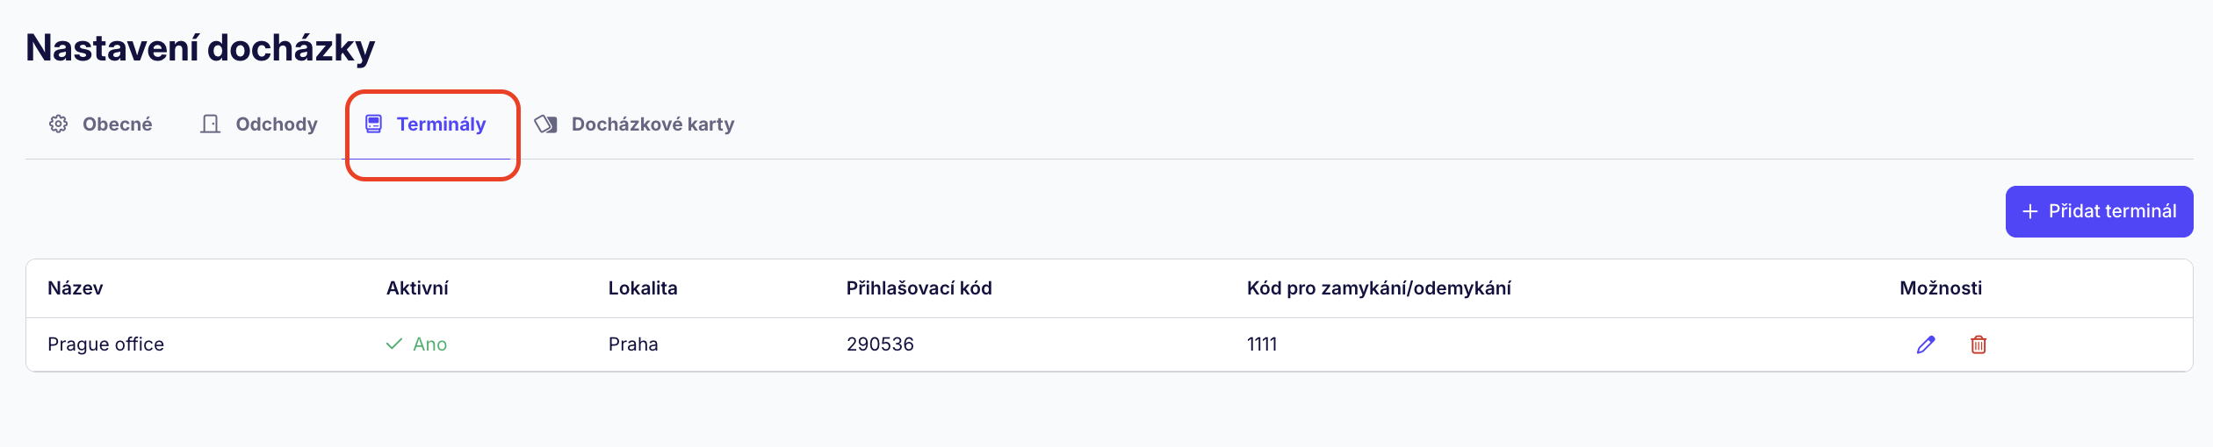Screen dimensions: 2213x447
Task: Click the Lokalita column header
Action: pyautogui.click(x=643, y=288)
